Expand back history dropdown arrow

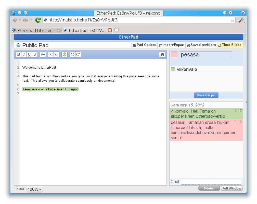point(20,20)
